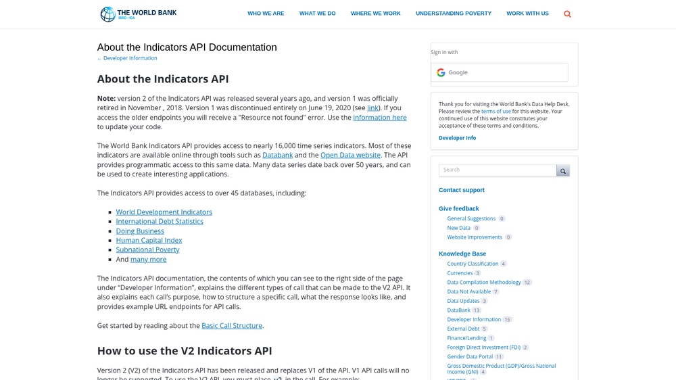Screen dimensions: 676x380
Task: Open the Understanding Poverty menu
Action: click(x=454, y=14)
